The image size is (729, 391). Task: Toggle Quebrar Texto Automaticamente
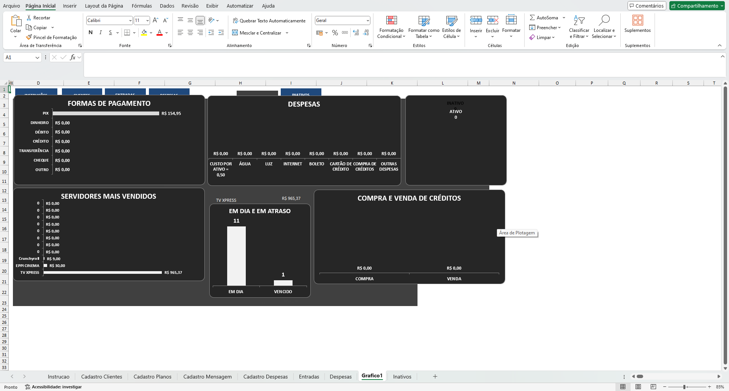pos(269,21)
